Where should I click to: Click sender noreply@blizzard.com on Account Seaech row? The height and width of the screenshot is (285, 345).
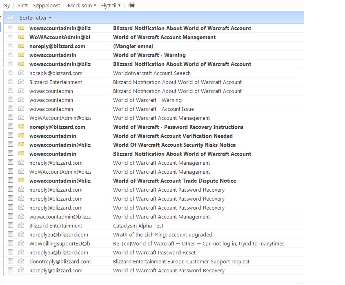56,73
